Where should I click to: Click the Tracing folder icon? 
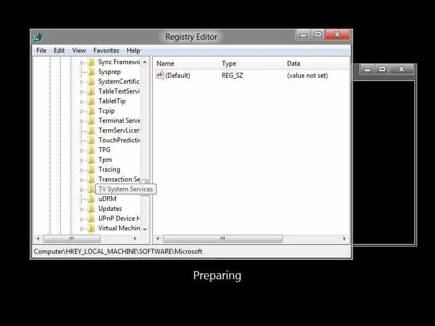[x=91, y=170]
